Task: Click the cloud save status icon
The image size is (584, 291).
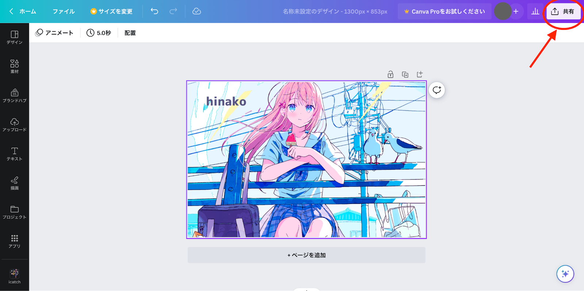Action: [x=196, y=11]
